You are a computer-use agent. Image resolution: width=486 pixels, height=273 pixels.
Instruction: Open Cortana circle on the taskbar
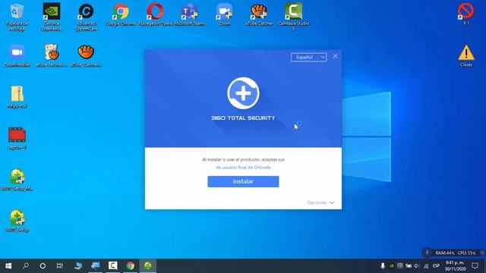point(43,266)
